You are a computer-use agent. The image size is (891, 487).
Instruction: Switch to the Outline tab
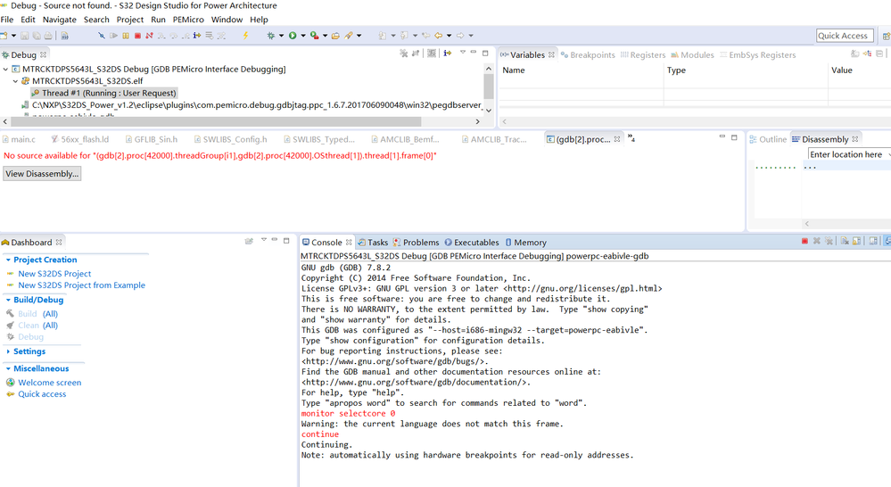coord(768,139)
